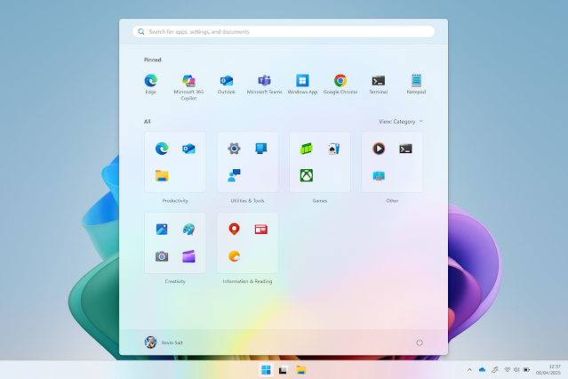Click the Wi-Fi network tray icon
This screenshot has width=568, height=379.
tap(508, 370)
